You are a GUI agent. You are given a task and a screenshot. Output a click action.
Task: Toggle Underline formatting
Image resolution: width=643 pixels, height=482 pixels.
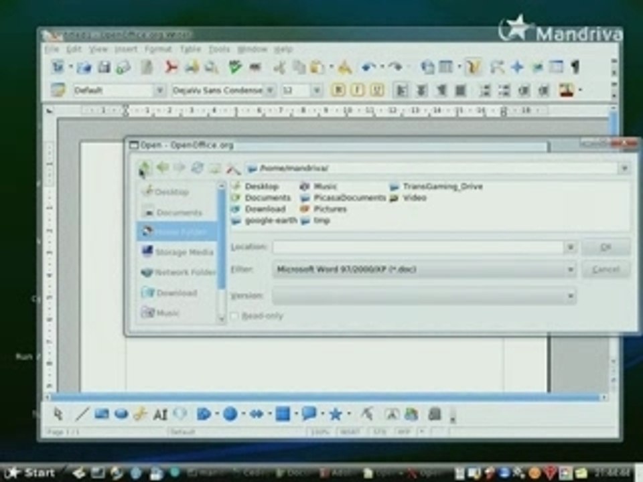[x=377, y=90]
